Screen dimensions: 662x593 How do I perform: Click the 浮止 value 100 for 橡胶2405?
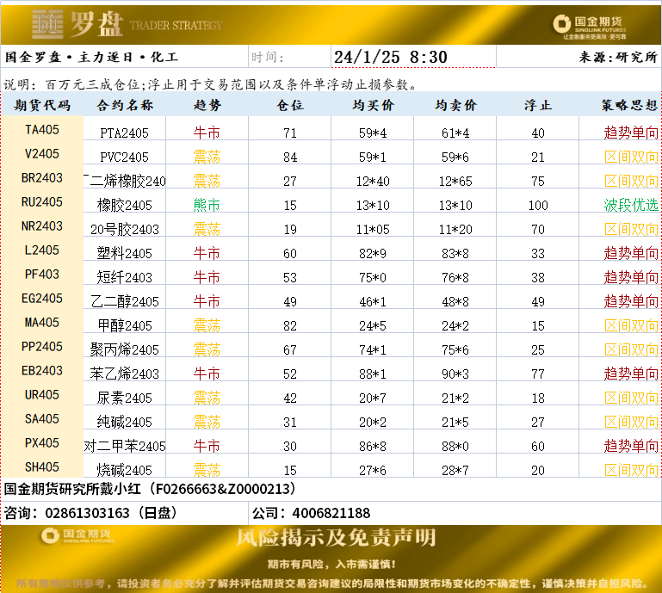(538, 205)
